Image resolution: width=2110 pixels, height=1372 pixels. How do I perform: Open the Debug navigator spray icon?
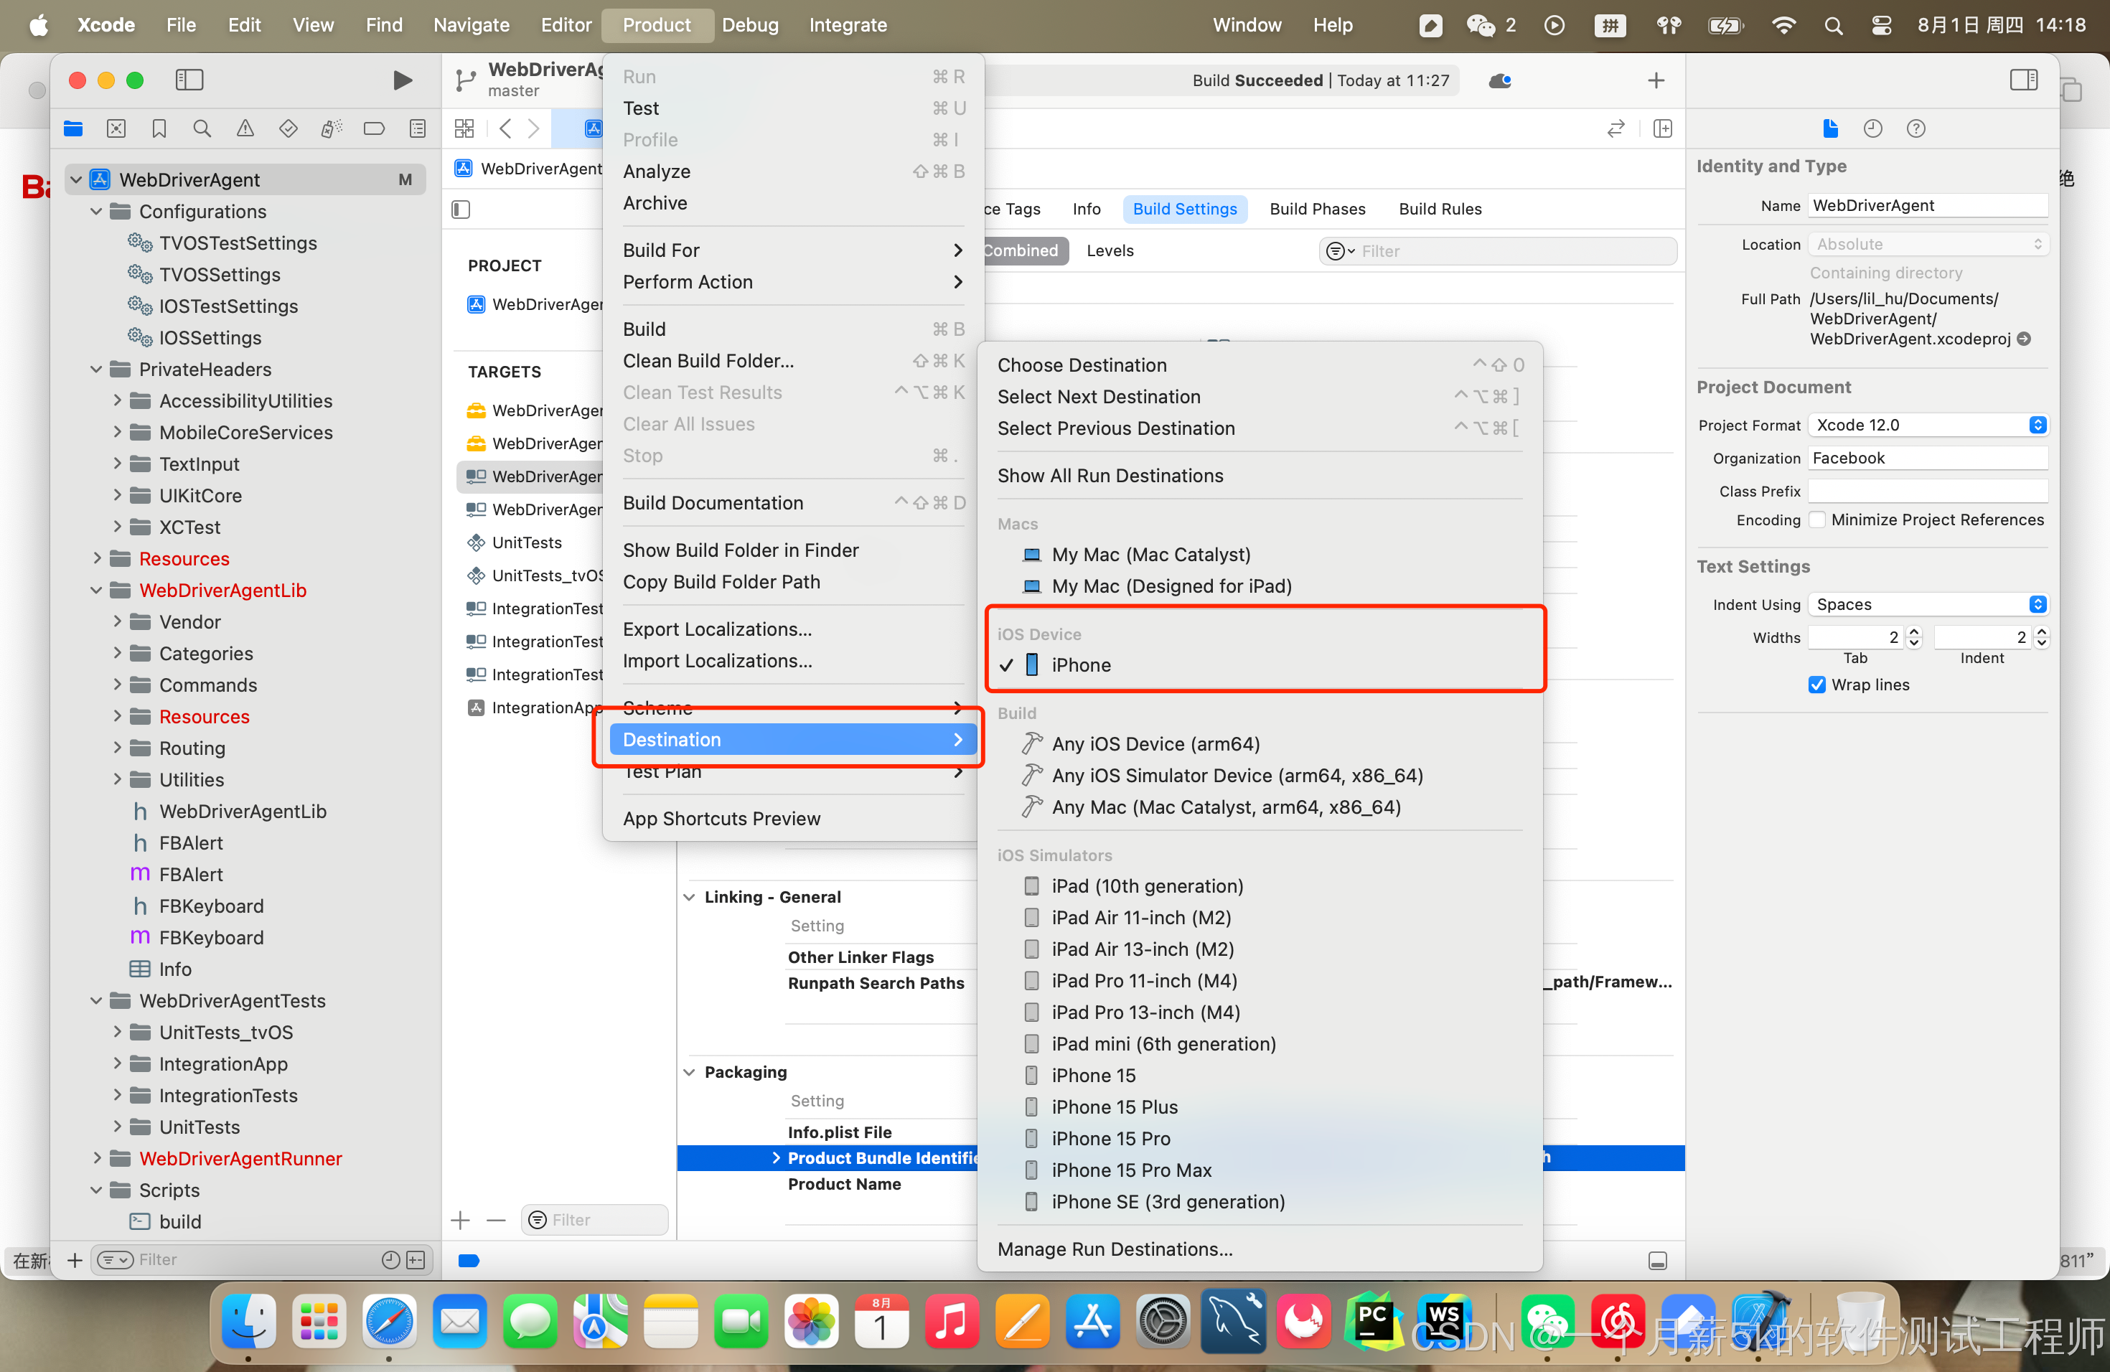tap(331, 128)
